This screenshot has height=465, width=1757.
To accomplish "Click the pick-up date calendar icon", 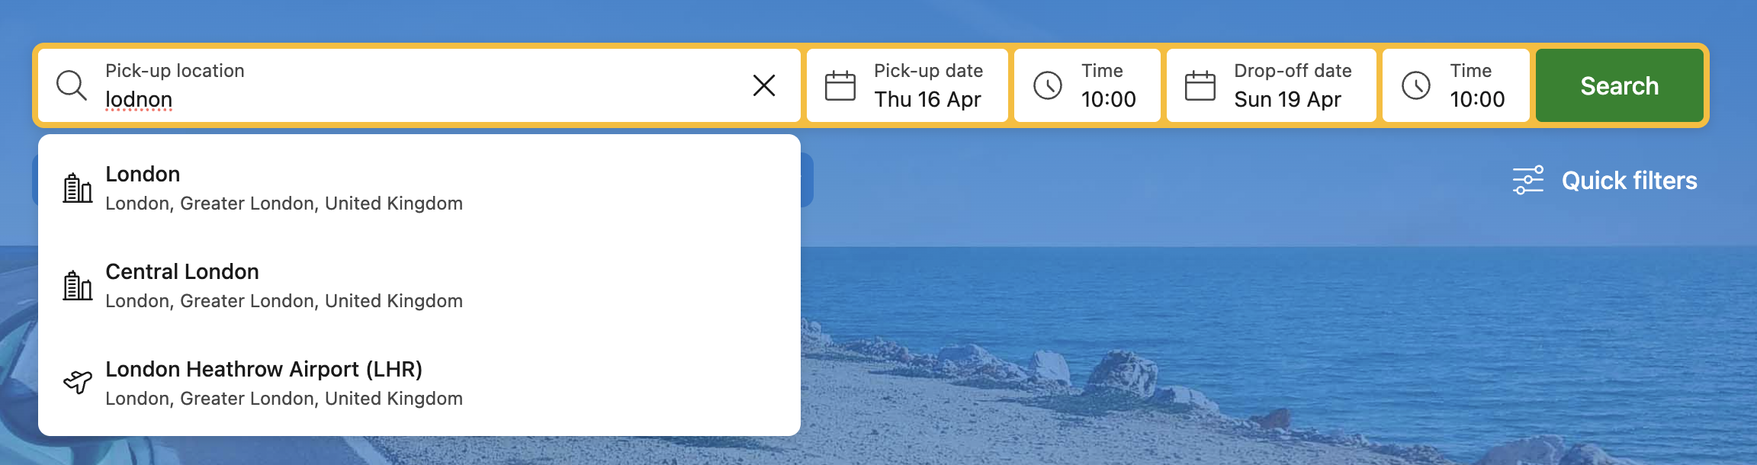I will pyautogui.click(x=840, y=85).
